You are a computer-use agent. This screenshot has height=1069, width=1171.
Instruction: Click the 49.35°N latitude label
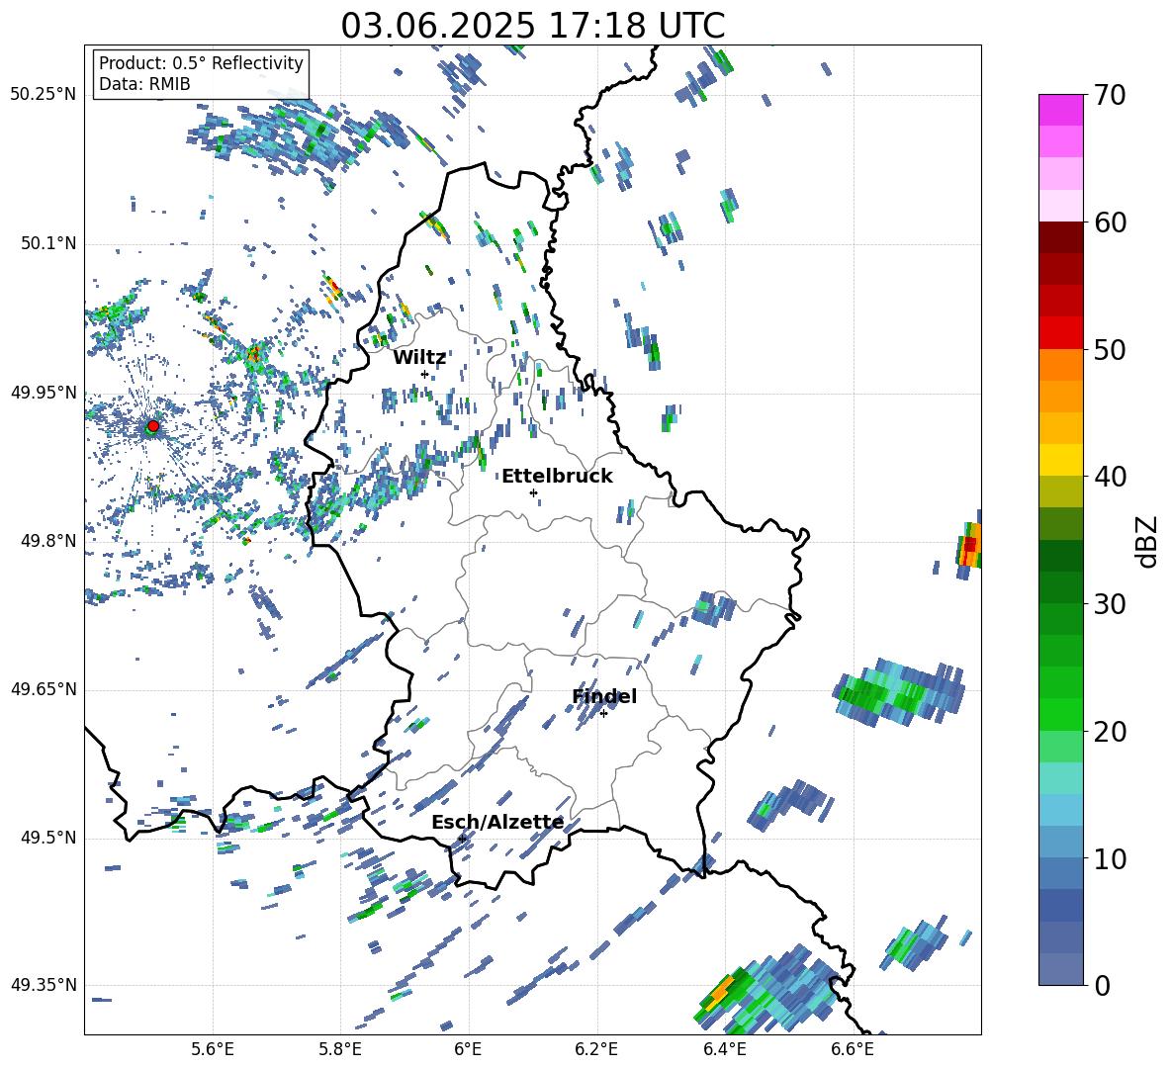coord(44,985)
